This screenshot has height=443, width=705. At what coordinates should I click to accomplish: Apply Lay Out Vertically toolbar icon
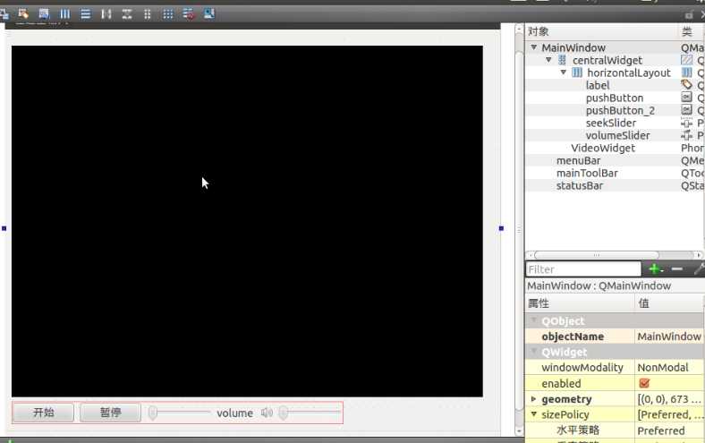coord(85,14)
